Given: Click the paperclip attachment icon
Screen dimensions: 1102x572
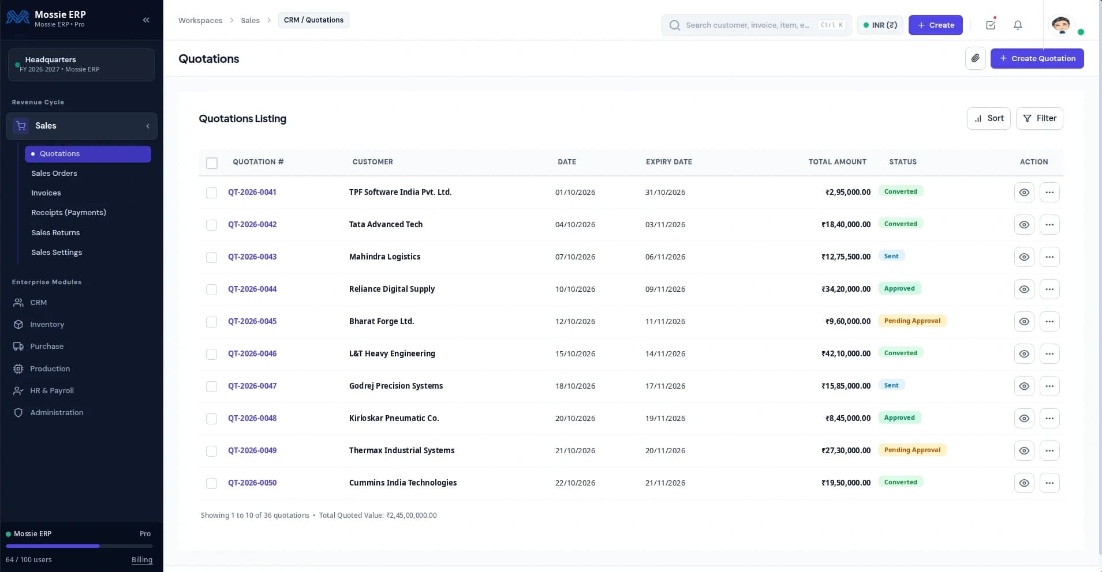Looking at the screenshot, I should [x=975, y=58].
